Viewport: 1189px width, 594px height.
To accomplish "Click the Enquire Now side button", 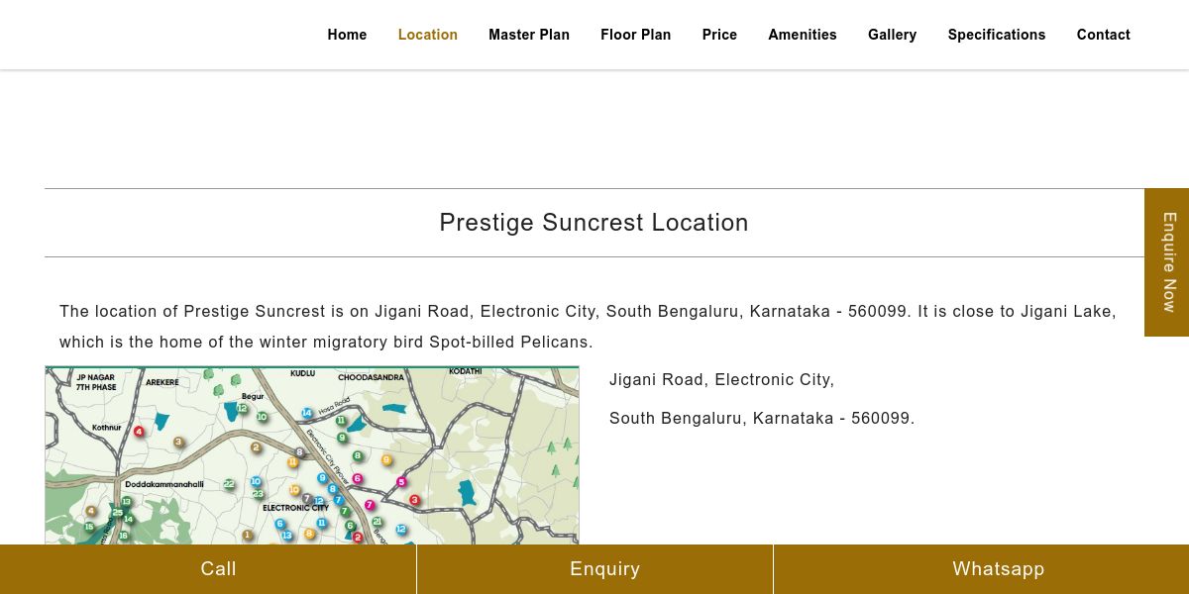I will coord(1167,262).
